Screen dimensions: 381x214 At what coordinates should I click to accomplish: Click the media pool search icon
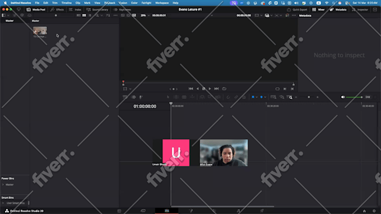pyautogui.click(x=97, y=15)
